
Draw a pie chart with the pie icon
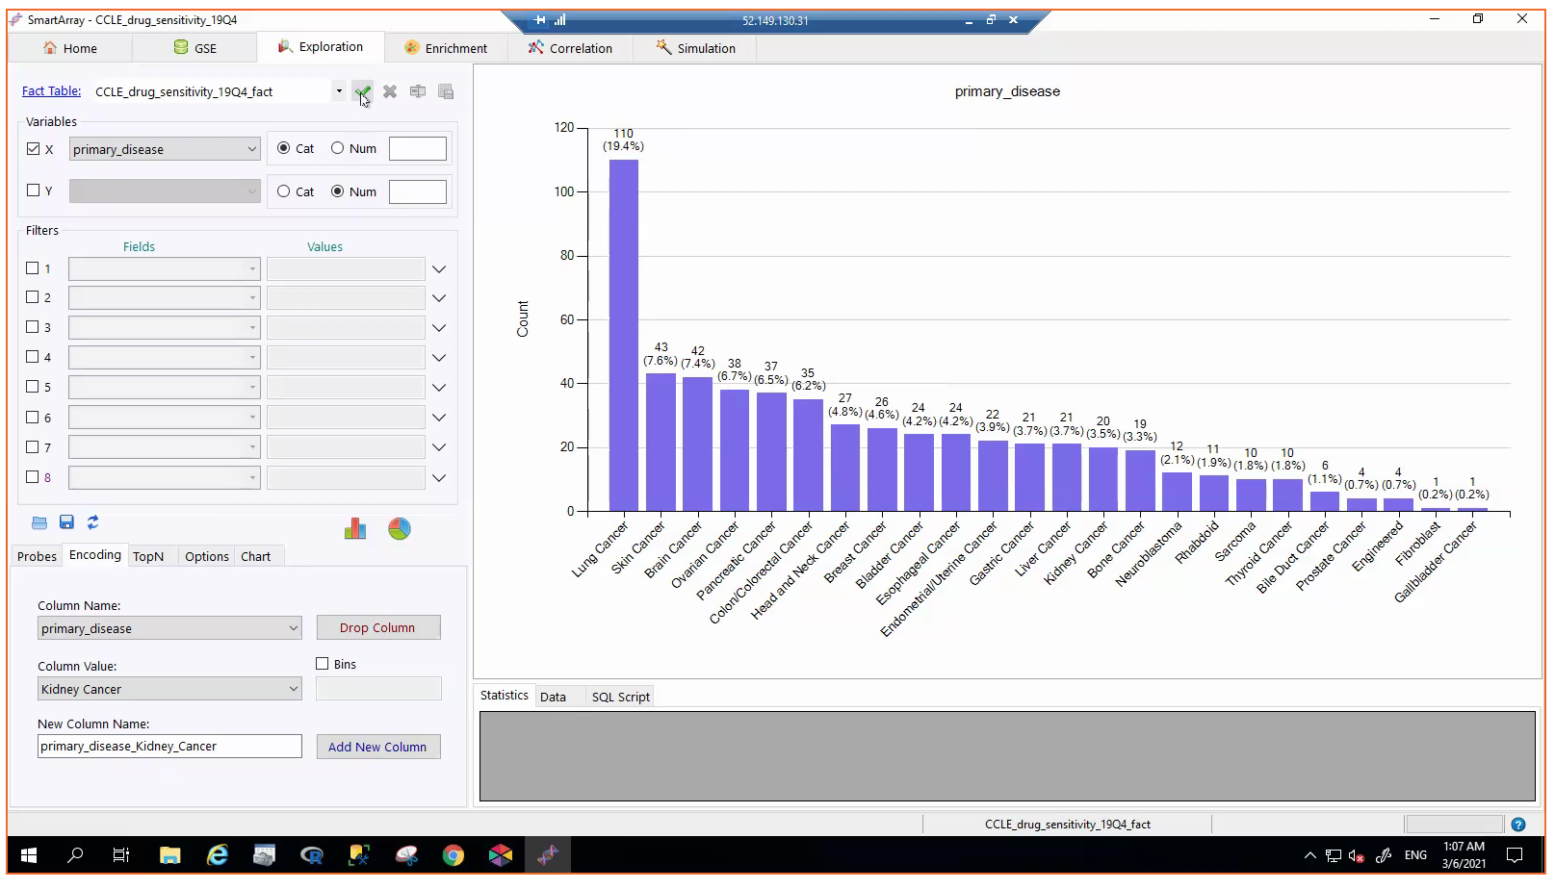tap(400, 529)
